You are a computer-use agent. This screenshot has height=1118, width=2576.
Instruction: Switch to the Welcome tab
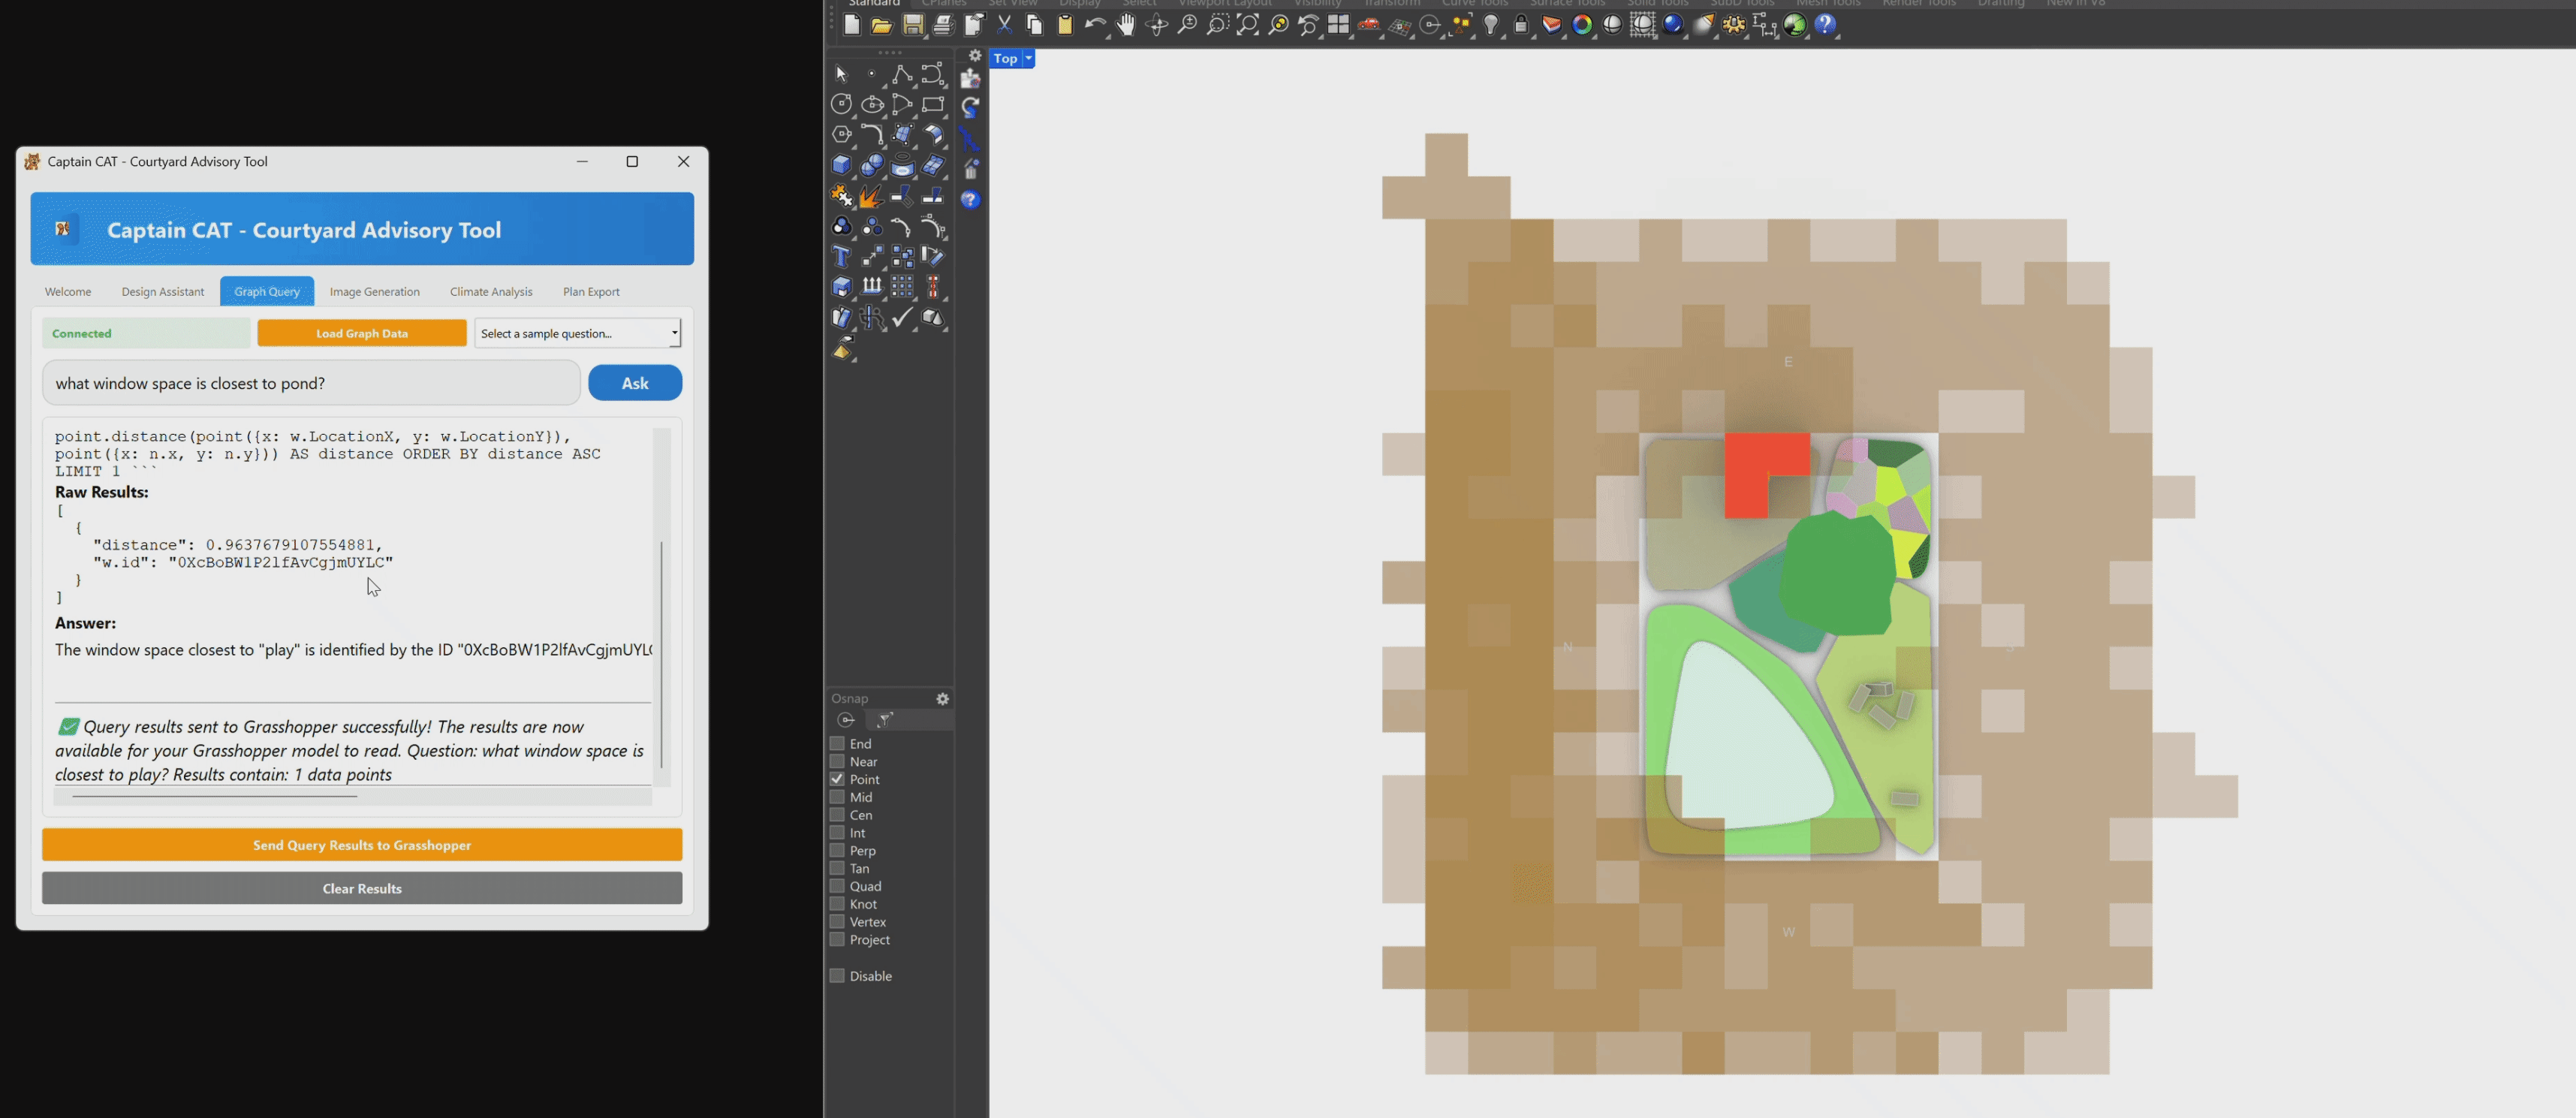[x=68, y=292]
